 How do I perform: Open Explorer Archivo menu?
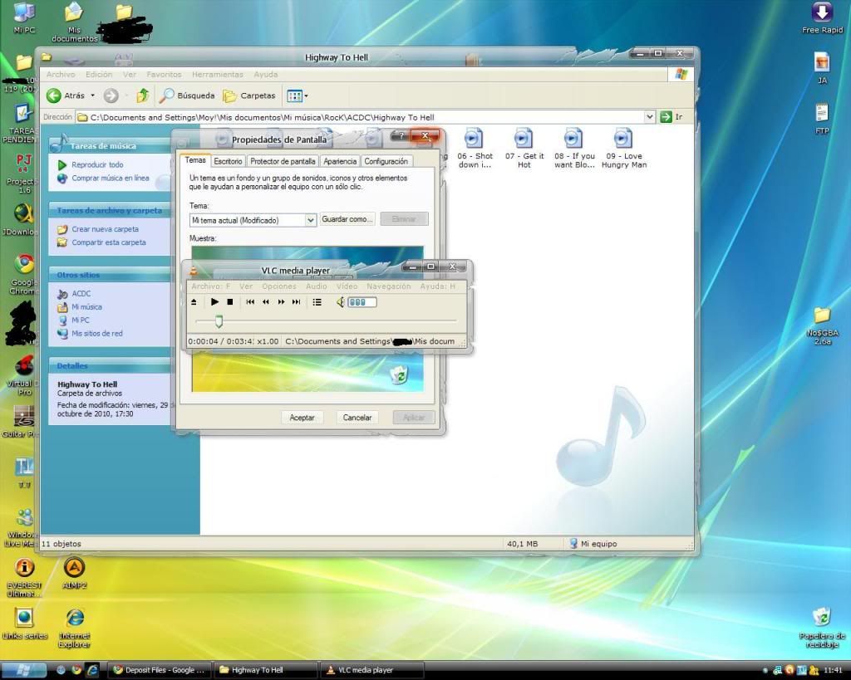[x=61, y=74]
